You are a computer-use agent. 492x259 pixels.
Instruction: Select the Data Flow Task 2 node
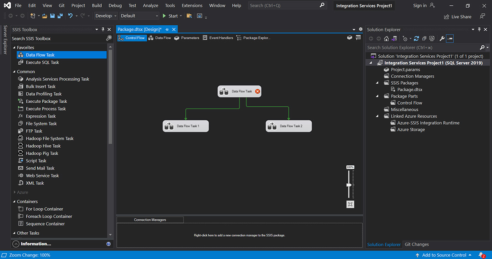(289, 126)
